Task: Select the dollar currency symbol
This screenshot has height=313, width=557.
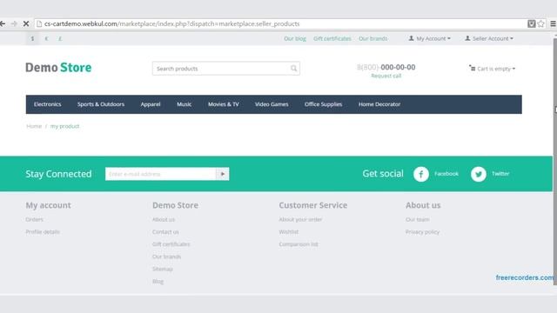Action: (32, 38)
